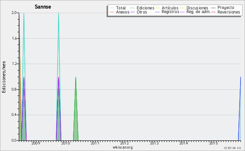Click the 2012 x-axis label
This screenshot has height=151, width=245.
(x=125, y=143)
